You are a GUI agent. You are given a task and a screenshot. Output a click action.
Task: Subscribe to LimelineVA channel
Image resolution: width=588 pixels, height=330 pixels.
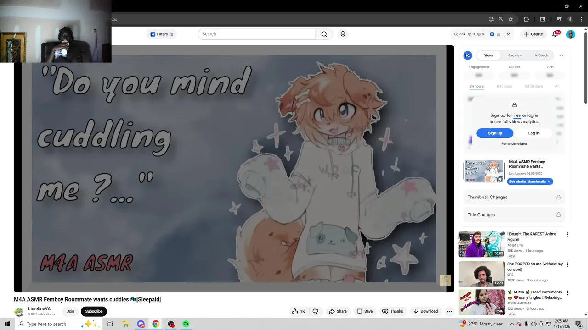pos(94,311)
